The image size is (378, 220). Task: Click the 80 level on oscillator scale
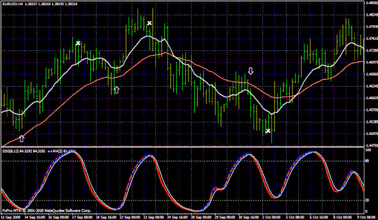pos(367,161)
